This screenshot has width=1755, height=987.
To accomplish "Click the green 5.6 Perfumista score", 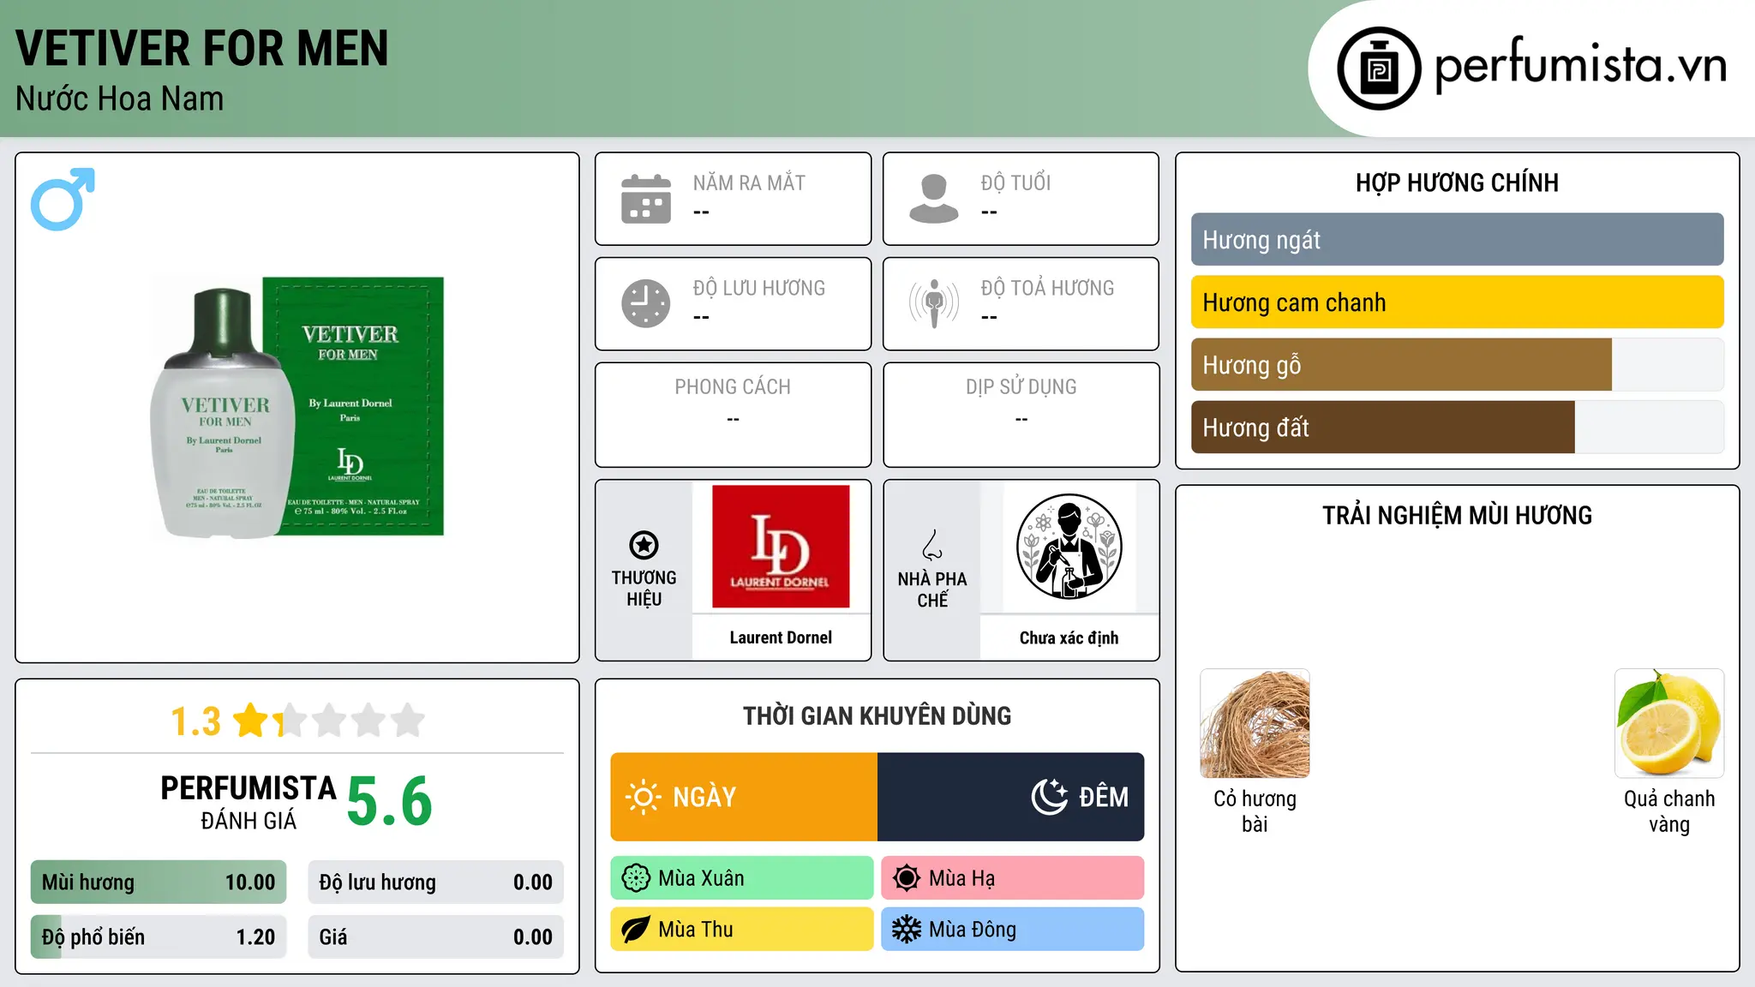I will [x=390, y=801].
